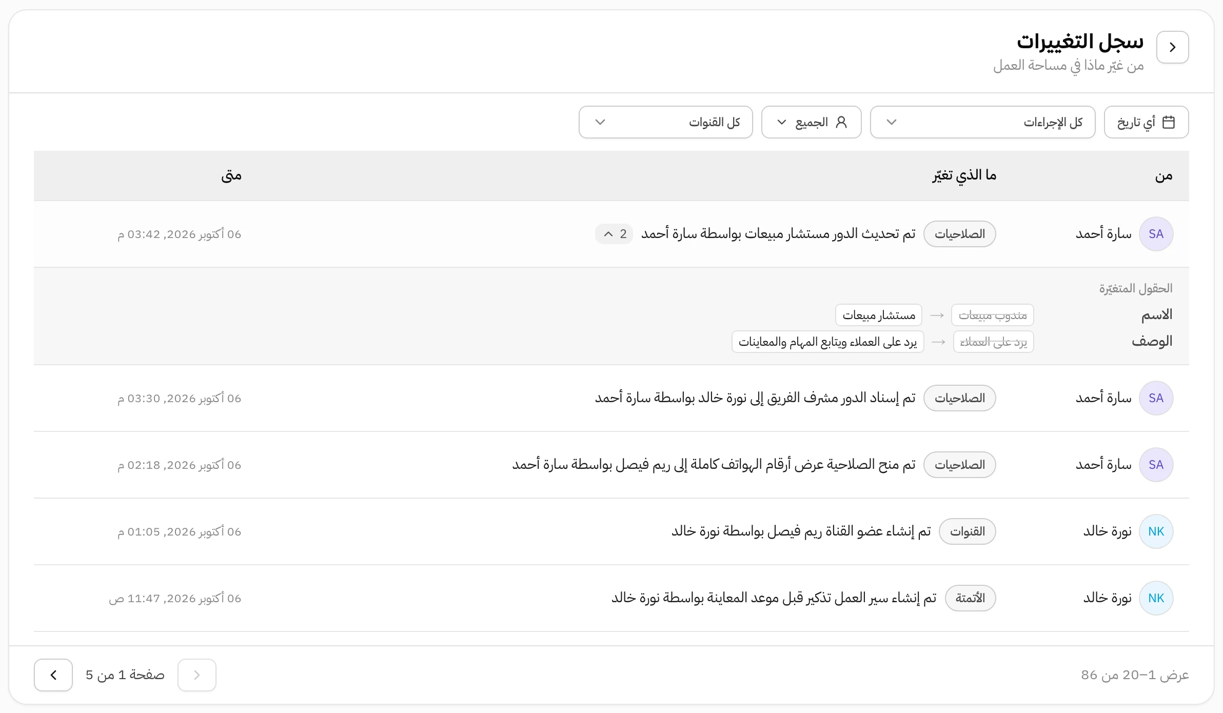Go to the next page arrow

53,675
